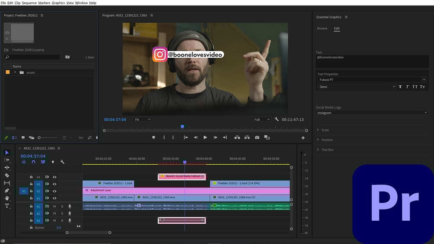Toggle lock on track V4
This screenshot has width=434, height=244.
pos(31,177)
